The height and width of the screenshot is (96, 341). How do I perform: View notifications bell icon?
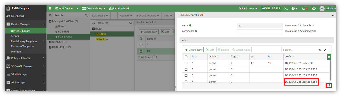tap(303, 8)
